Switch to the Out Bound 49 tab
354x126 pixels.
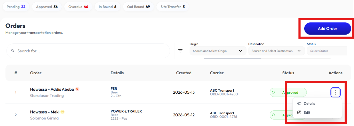[138, 7]
